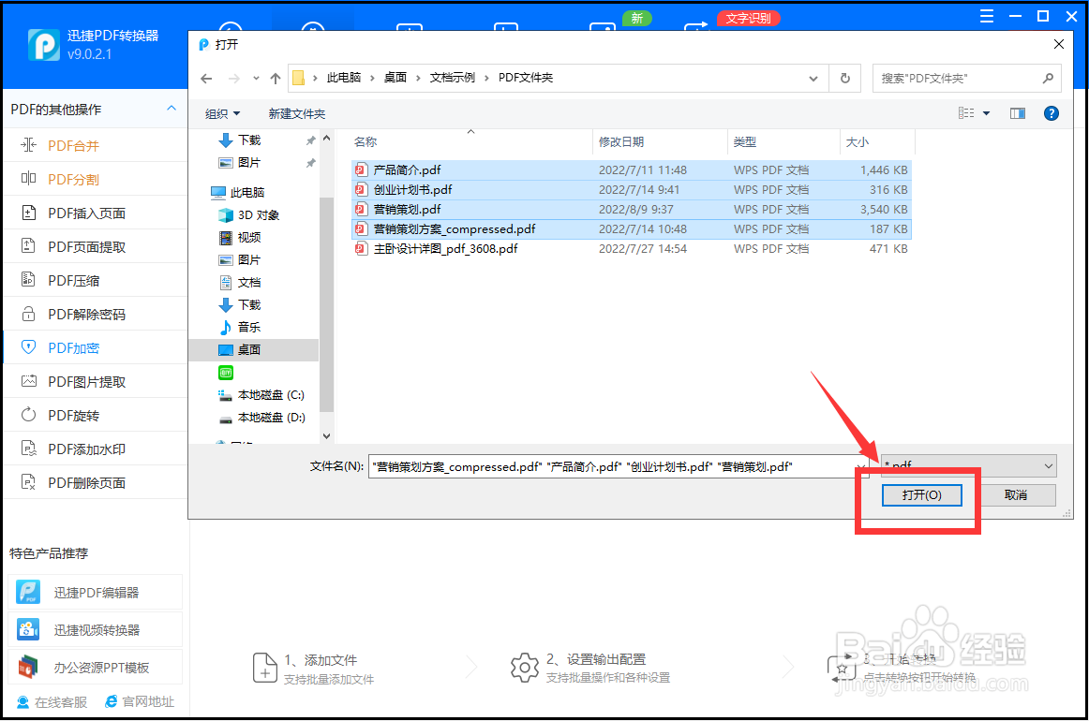Open 办公资源PPT模板 product recommendation
This screenshot has width=1089, height=721.
[x=96, y=667]
